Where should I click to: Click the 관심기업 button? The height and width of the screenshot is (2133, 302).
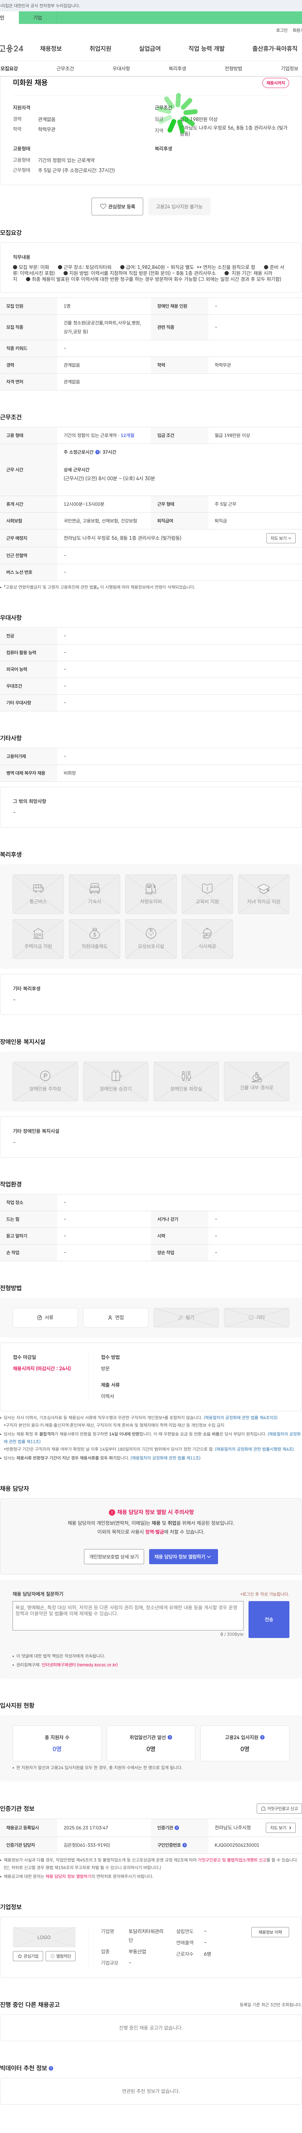click(x=28, y=1956)
